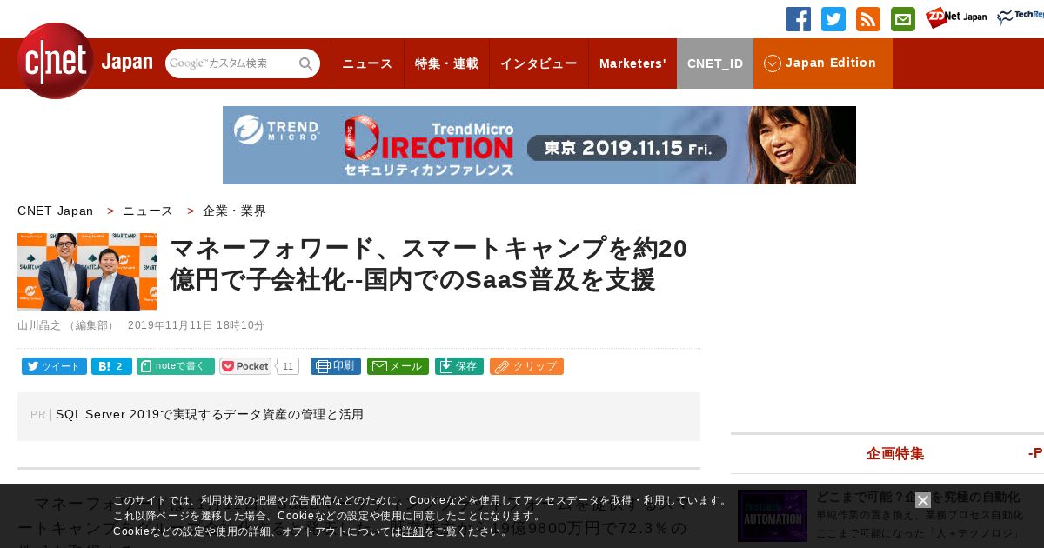Go to CNET Japan home logo
1044x548 pixels.
84,61
